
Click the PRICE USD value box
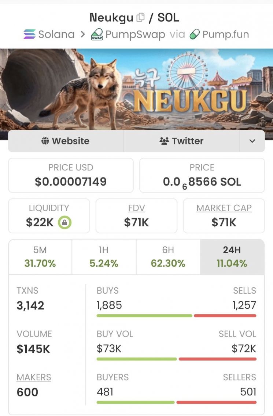pos(71,175)
